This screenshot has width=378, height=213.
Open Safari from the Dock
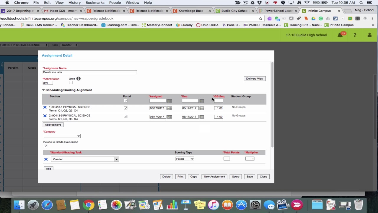[47, 205]
